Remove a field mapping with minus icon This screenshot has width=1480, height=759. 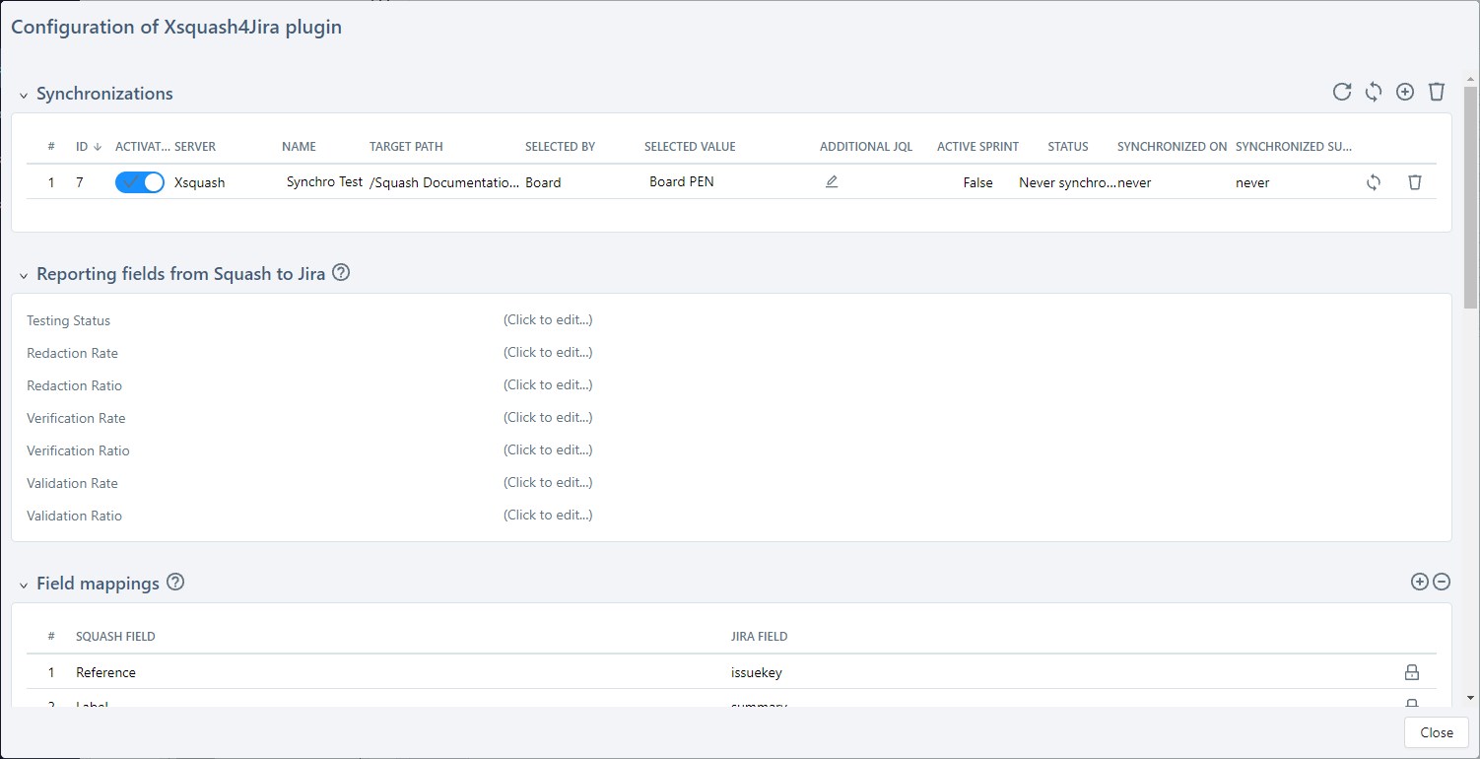pyautogui.click(x=1442, y=582)
